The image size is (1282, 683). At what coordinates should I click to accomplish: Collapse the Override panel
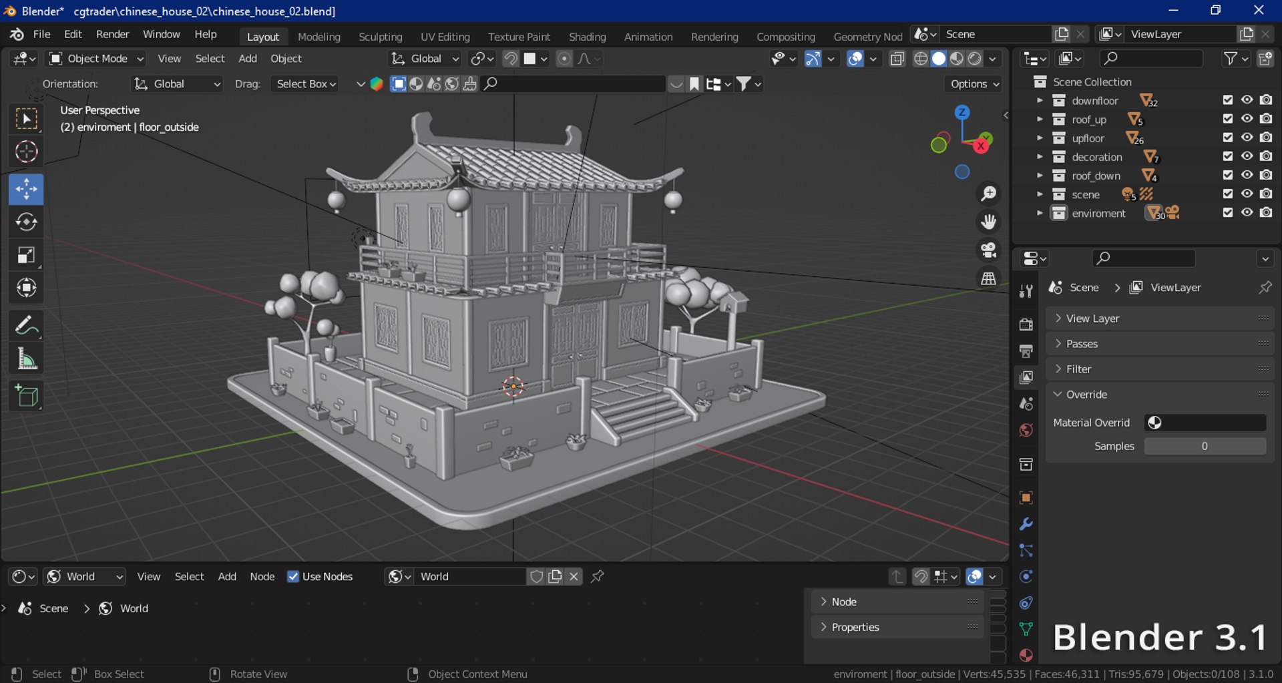click(x=1160, y=395)
